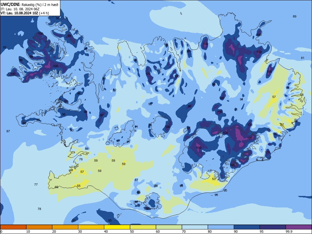This screenshot has width=312, height=234.
Task: Click the humidity value 58 on the map
Action: click(x=302, y=95)
